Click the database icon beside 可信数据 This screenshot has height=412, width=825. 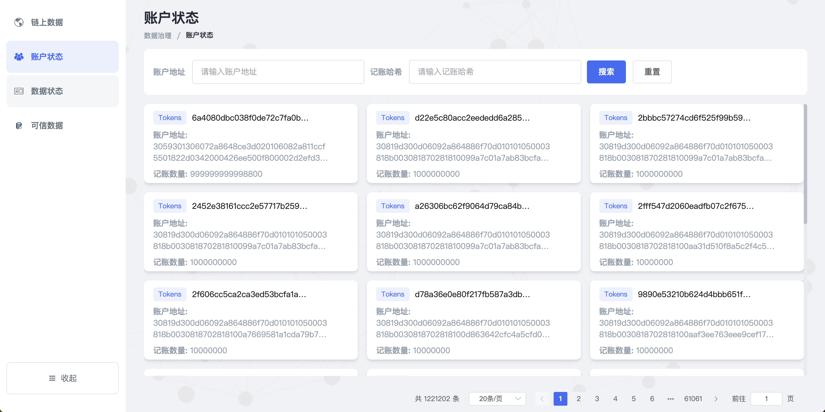[19, 126]
